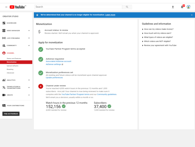Open Status and features submenu item

tap(14, 58)
